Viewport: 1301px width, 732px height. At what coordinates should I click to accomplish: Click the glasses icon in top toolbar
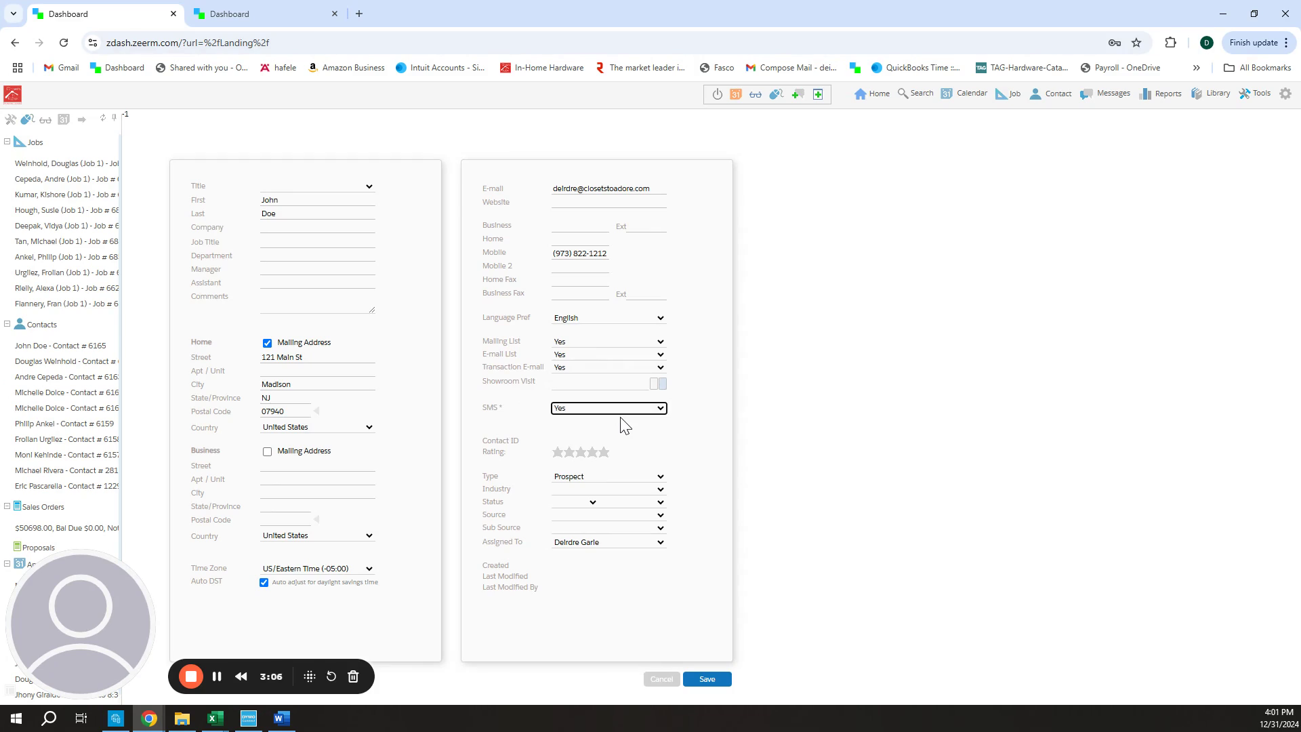(x=756, y=94)
